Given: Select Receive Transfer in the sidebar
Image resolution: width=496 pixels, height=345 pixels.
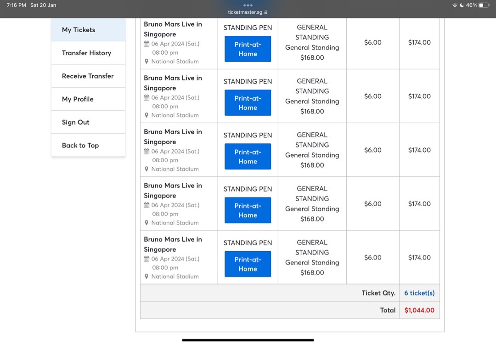Looking at the screenshot, I should [x=88, y=76].
